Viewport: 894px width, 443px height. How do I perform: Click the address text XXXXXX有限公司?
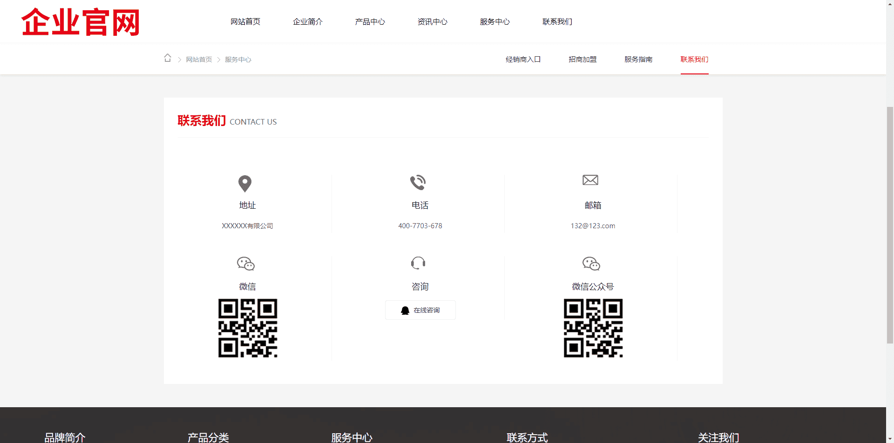tap(247, 226)
